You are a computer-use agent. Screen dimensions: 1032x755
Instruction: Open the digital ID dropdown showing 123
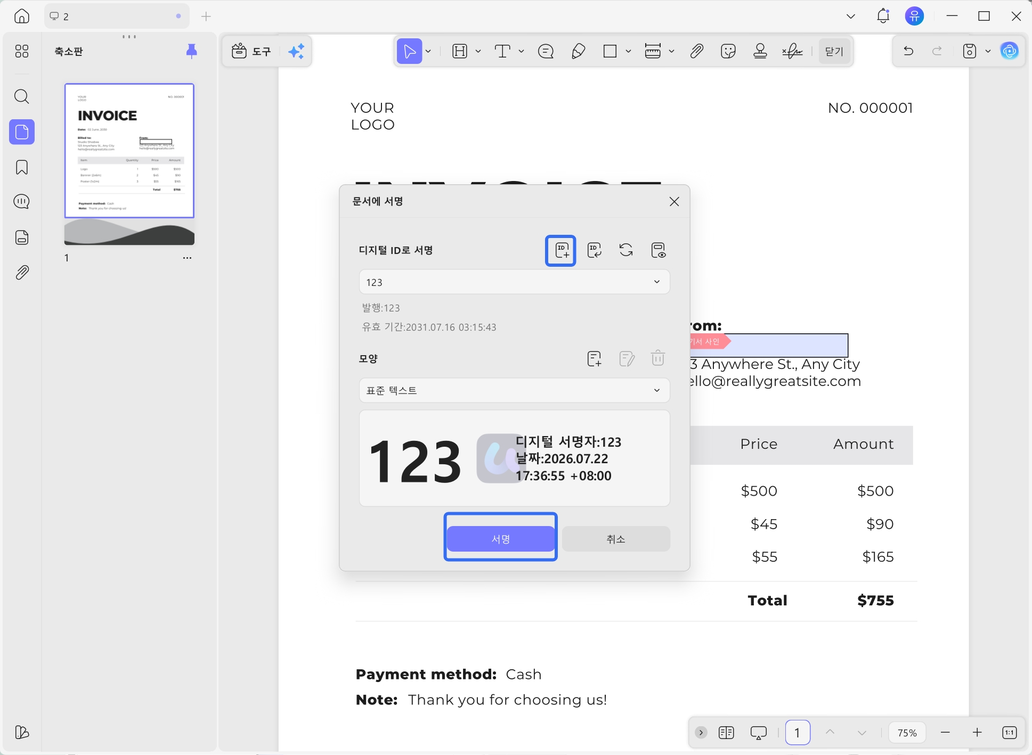[514, 282]
